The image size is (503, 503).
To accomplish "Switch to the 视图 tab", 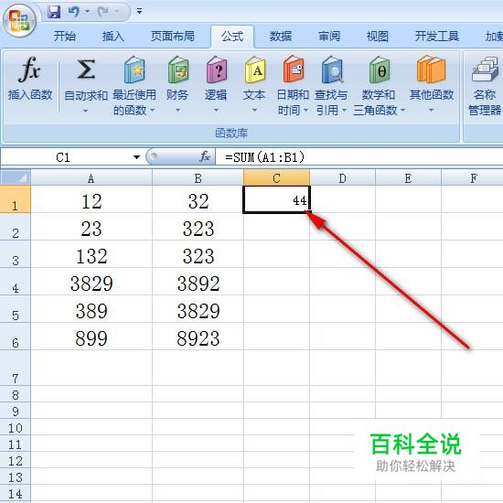I will coord(378,37).
